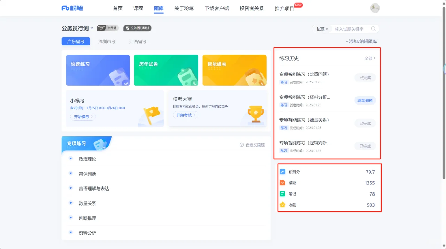Image resolution: width=446 pixels, height=249 pixels.
Task: Click the 立体图形切割 badge icon
Action: (138, 28)
